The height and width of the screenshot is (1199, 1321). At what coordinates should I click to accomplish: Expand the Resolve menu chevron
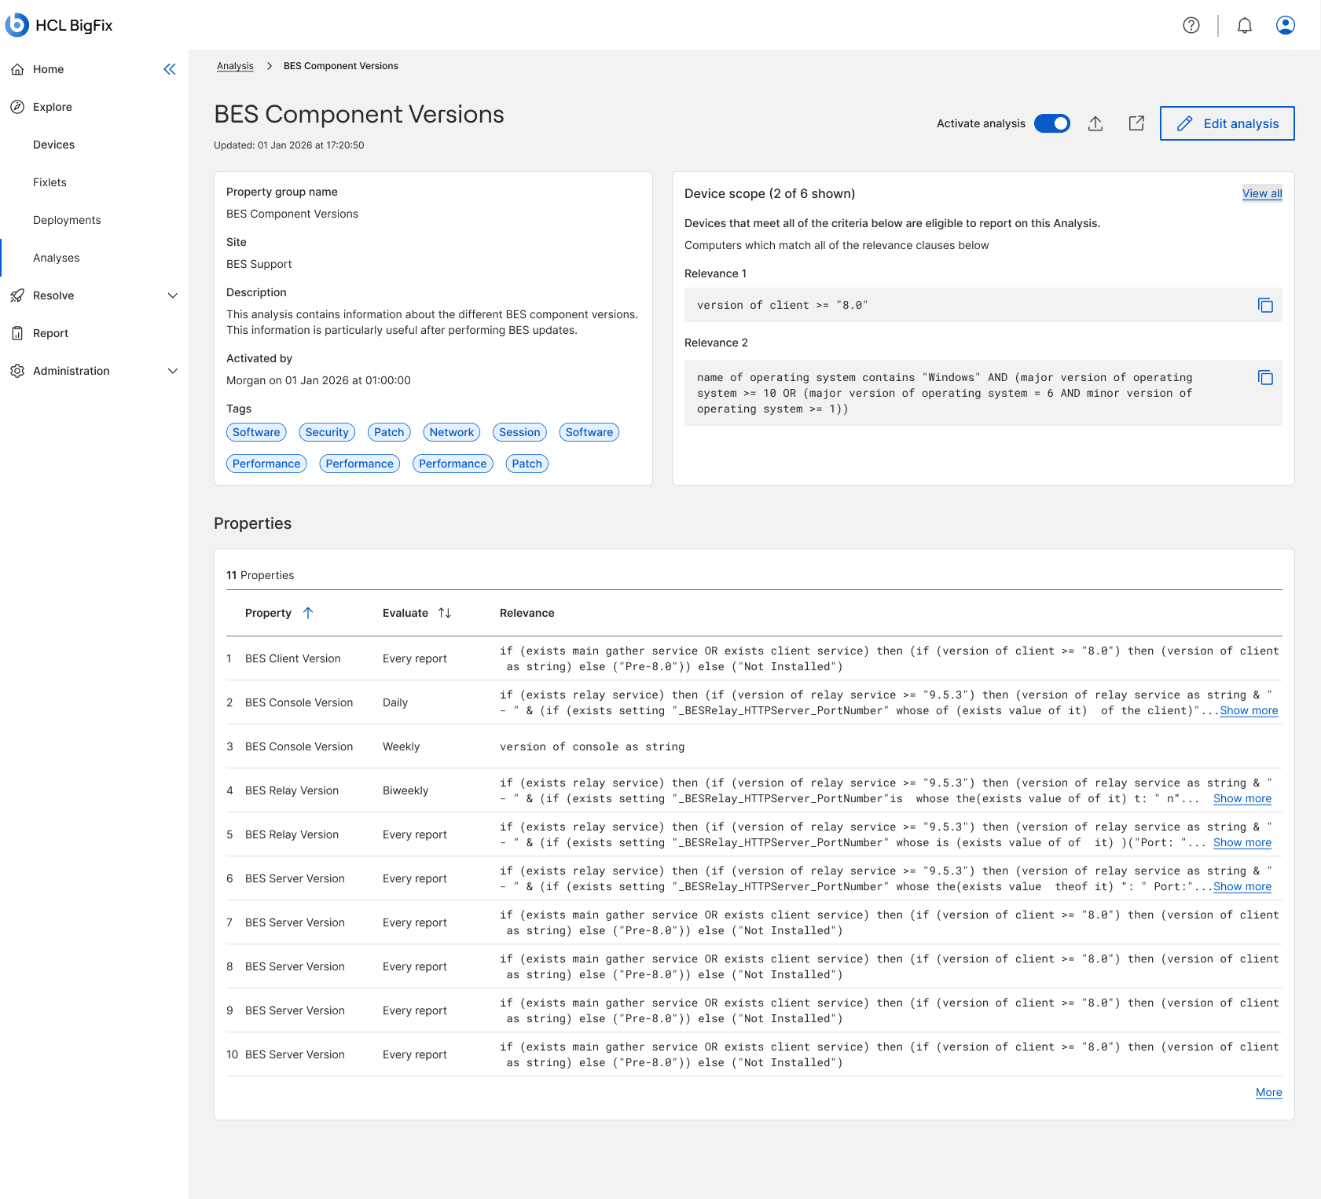(173, 295)
